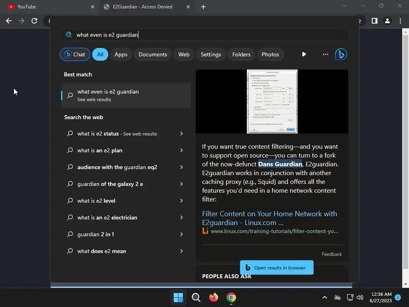Open best match 'what even is e2 guardian'
This screenshot has width=409, height=307.
(x=126, y=95)
